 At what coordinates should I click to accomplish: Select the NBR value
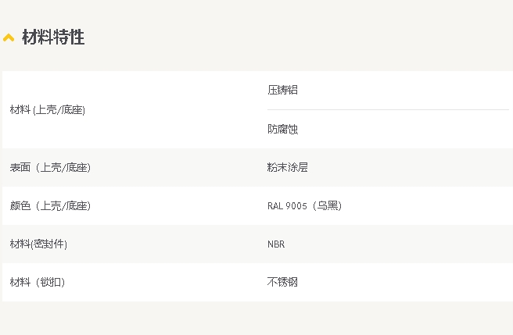pyautogui.click(x=276, y=244)
